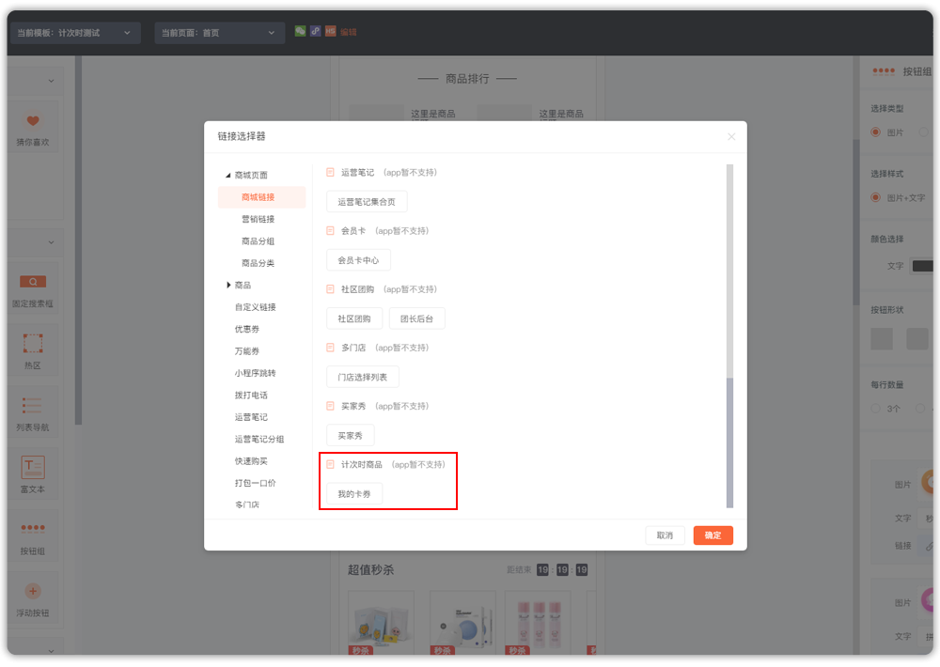Select the 图片+文字 style radio button
This screenshot has height=667, width=940.
click(x=876, y=198)
